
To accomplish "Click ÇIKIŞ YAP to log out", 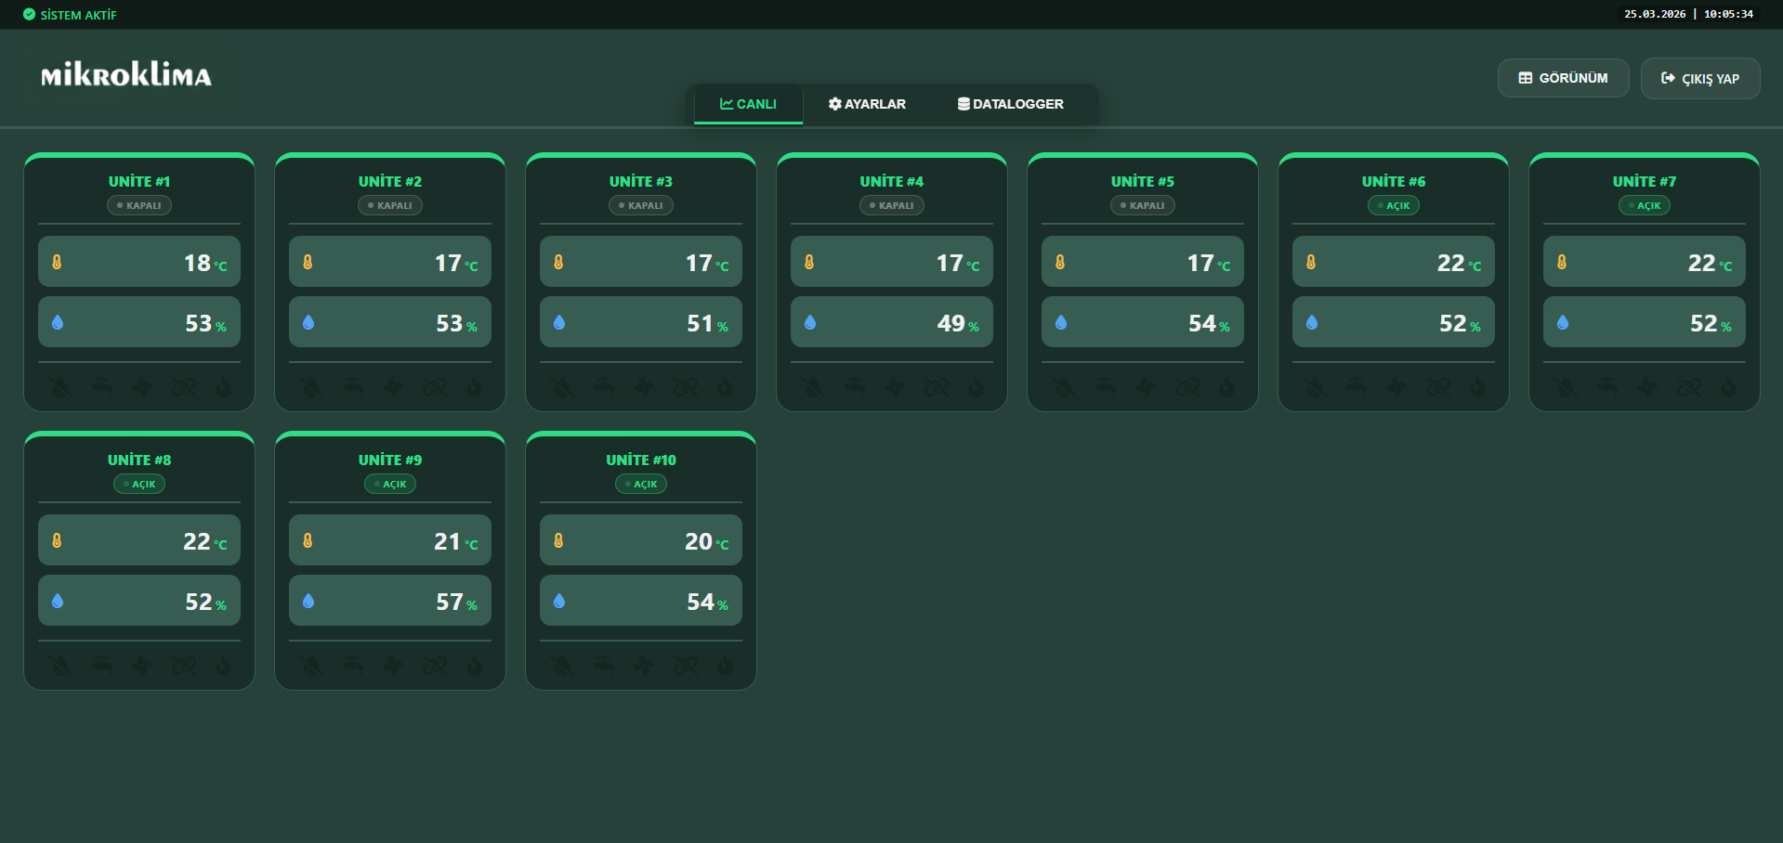I will [x=1699, y=78].
